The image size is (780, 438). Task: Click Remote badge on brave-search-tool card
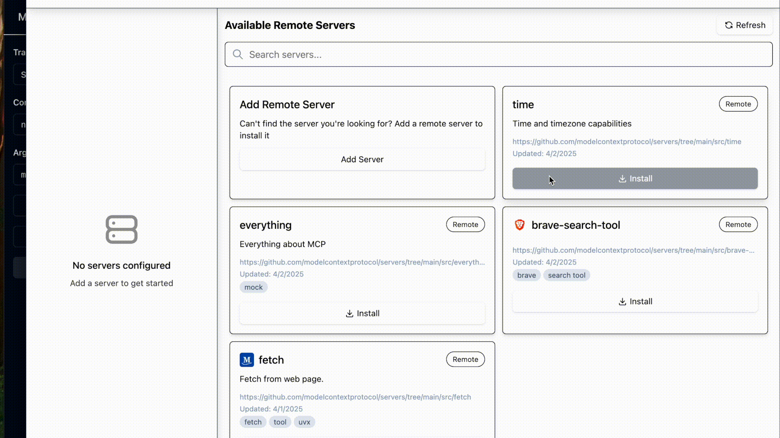pos(738,224)
